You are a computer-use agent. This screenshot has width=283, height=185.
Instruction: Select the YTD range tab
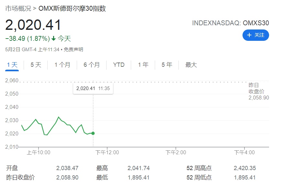click(119, 65)
